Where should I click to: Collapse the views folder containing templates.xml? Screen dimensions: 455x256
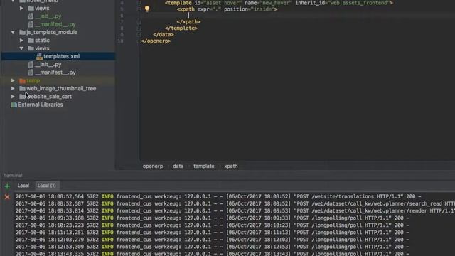21,48
